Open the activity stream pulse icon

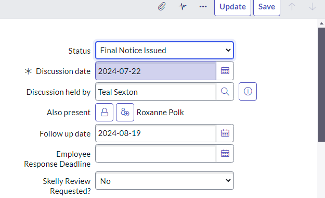click(x=183, y=6)
